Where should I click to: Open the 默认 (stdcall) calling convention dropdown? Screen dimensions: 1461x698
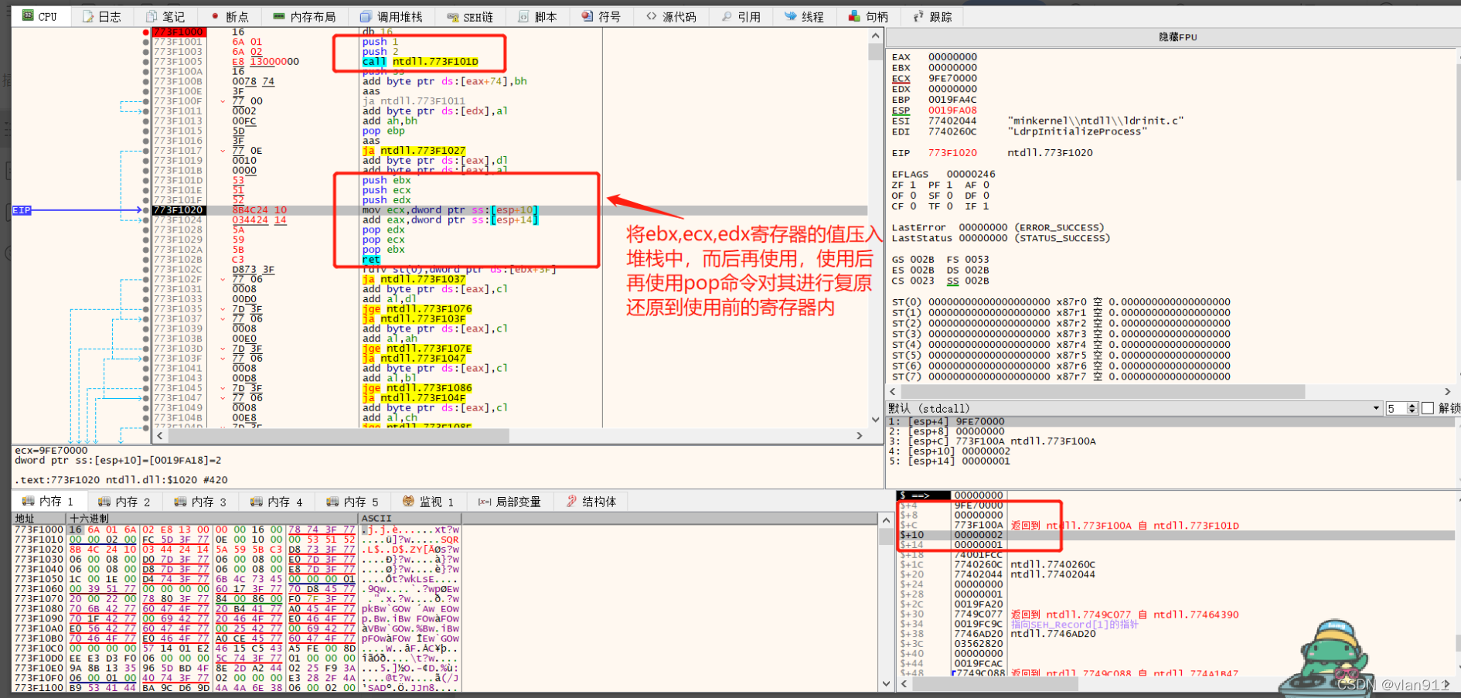point(1134,408)
